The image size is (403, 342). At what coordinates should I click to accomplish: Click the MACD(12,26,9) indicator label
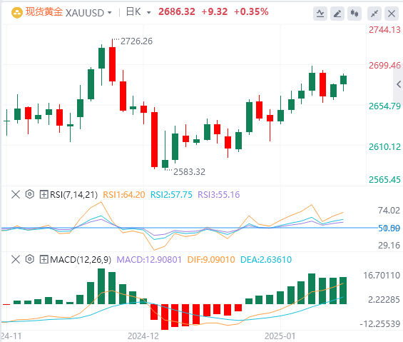(x=81, y=259)
